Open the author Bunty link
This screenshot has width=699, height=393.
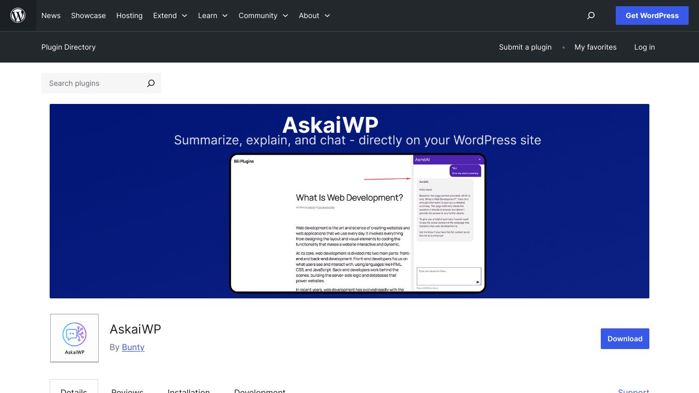(133, 347)
